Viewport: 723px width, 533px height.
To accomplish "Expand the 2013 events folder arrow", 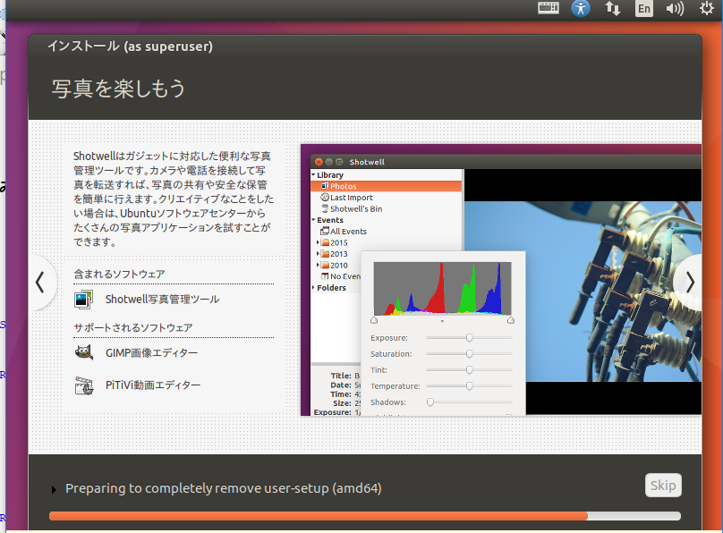I will (x=318, y=253).
